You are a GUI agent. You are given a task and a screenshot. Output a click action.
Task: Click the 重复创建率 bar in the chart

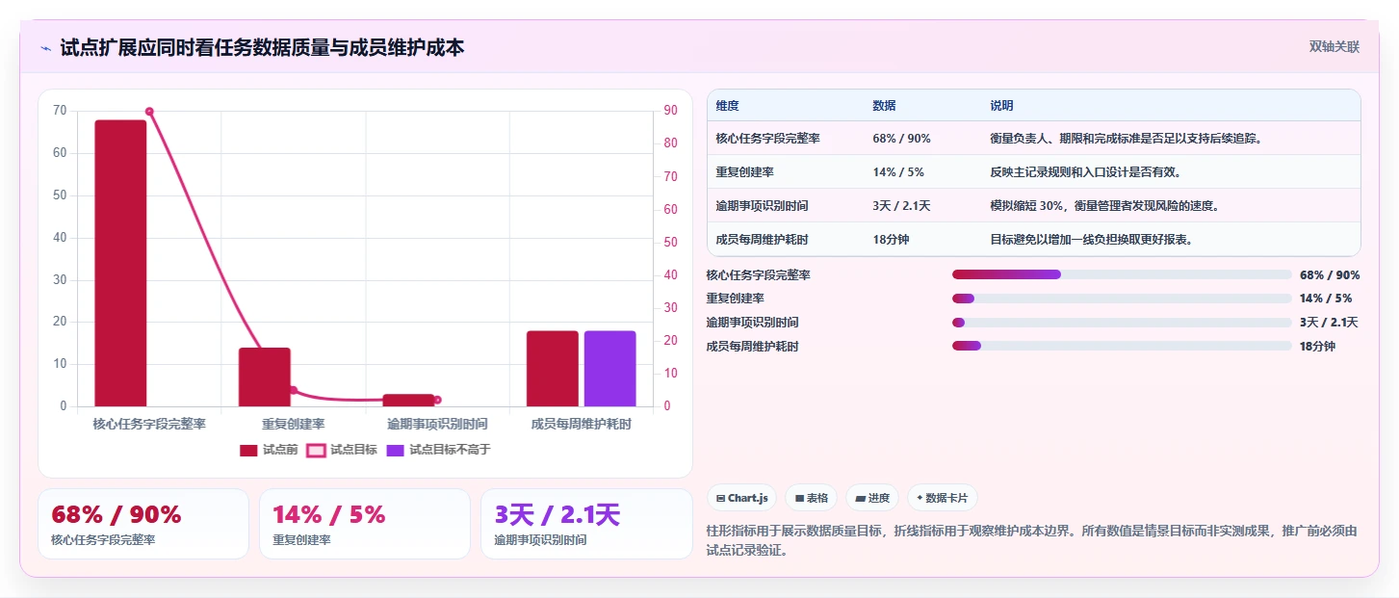click(265, 377)
